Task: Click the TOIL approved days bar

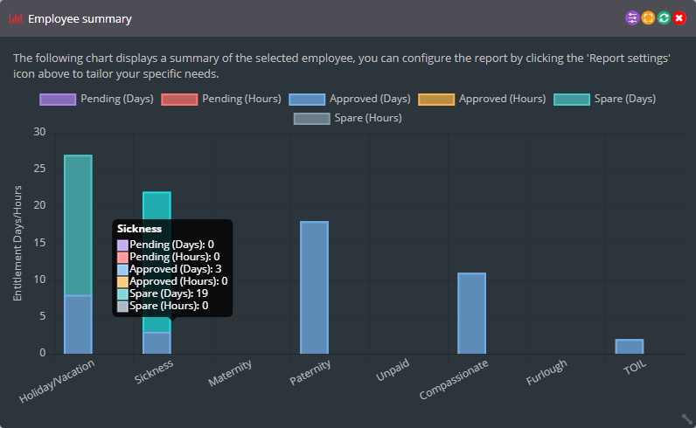Action: pyautogui.click(x=630, y=347)
